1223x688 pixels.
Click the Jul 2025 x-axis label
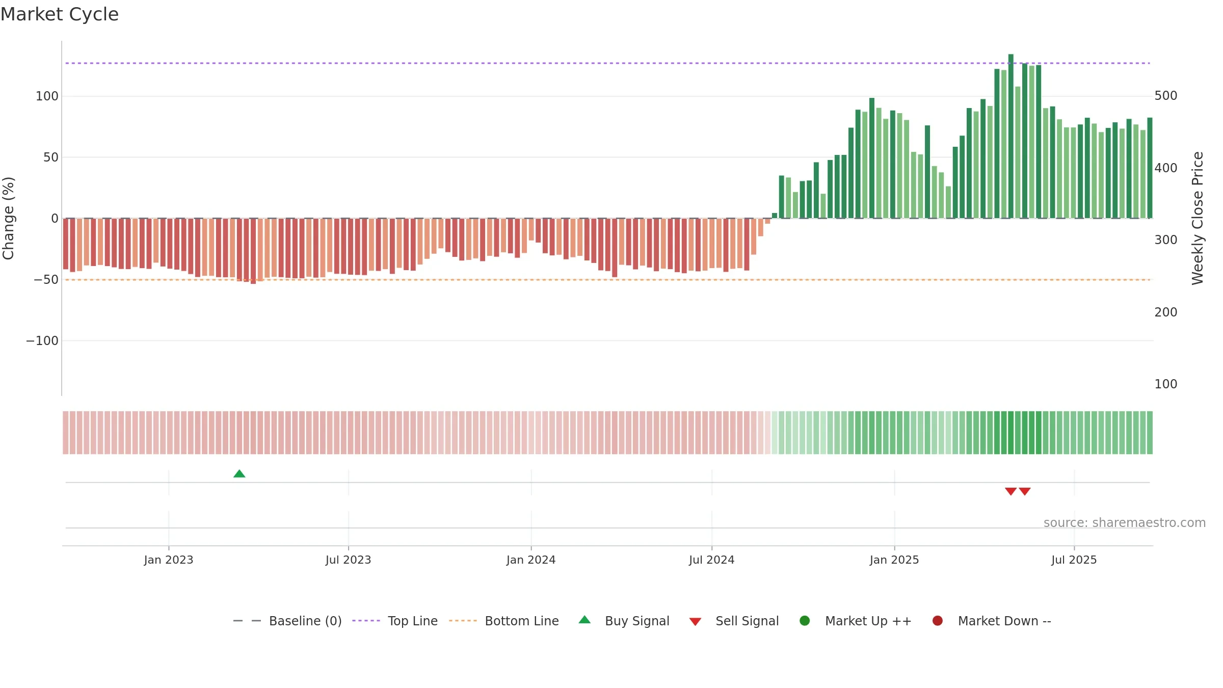click(1074, 560)
